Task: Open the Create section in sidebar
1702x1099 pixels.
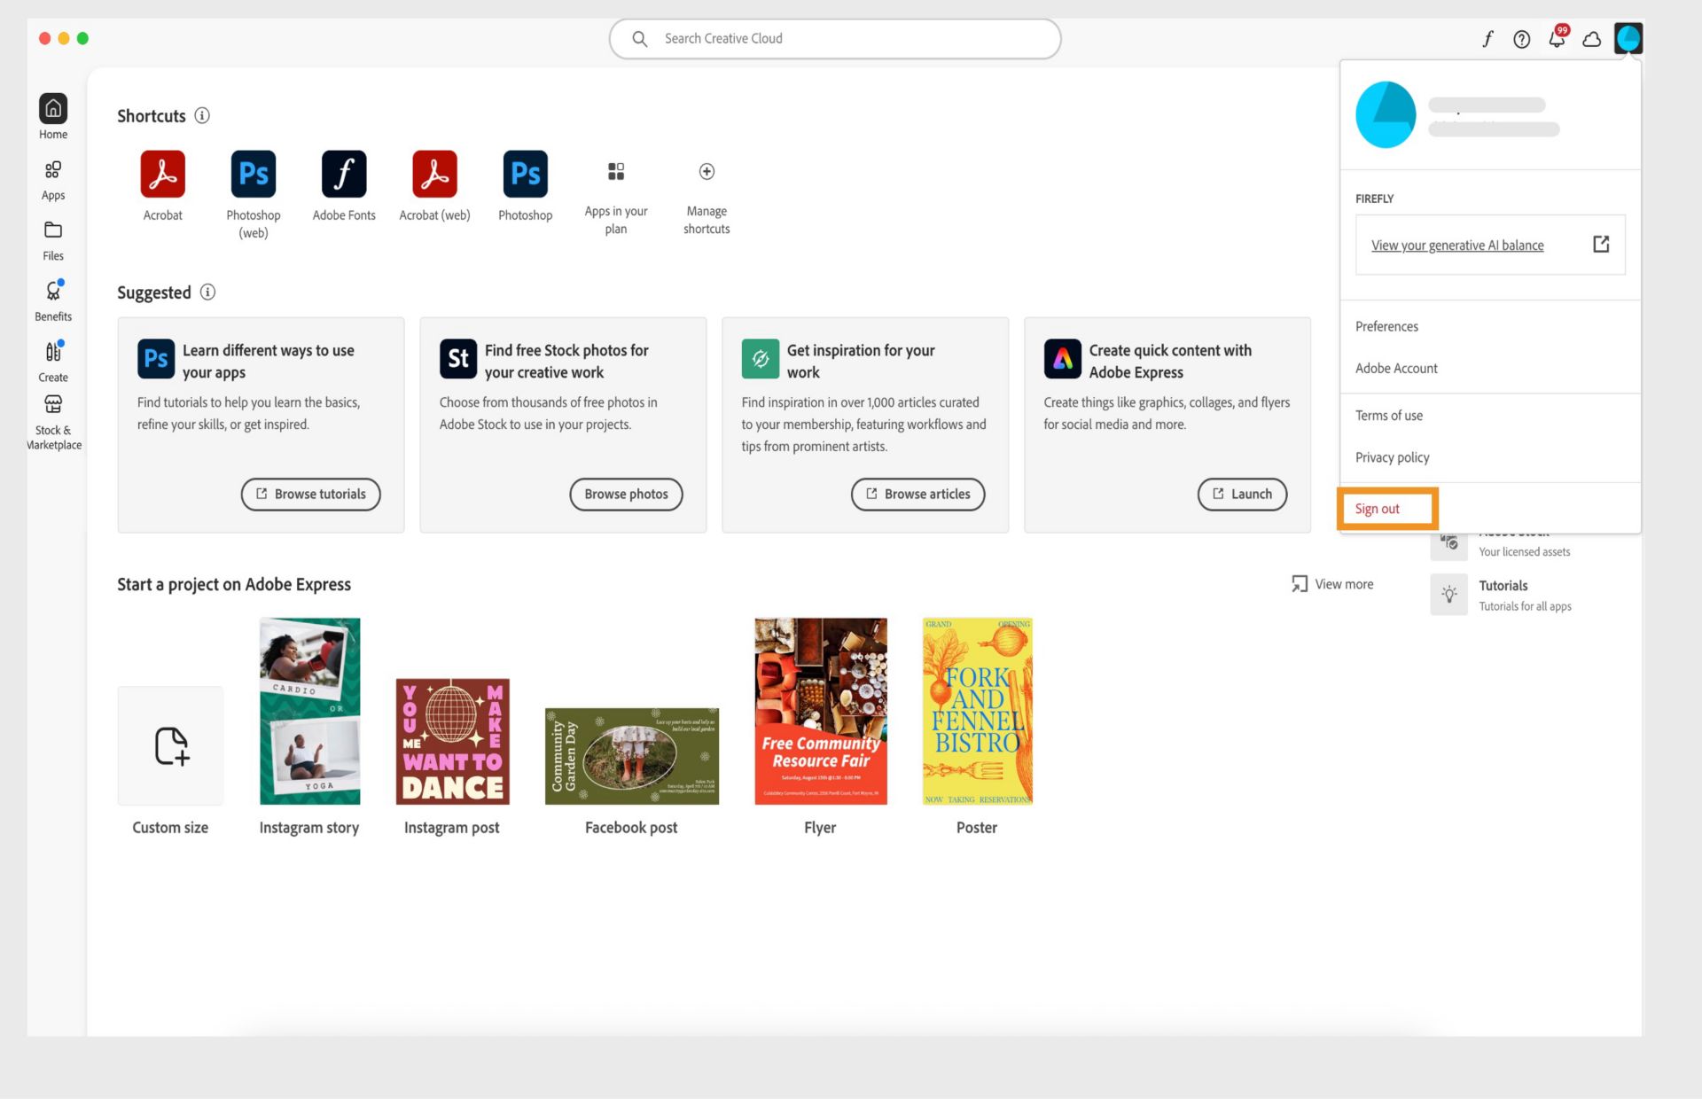Action: (x=52, y=359)
